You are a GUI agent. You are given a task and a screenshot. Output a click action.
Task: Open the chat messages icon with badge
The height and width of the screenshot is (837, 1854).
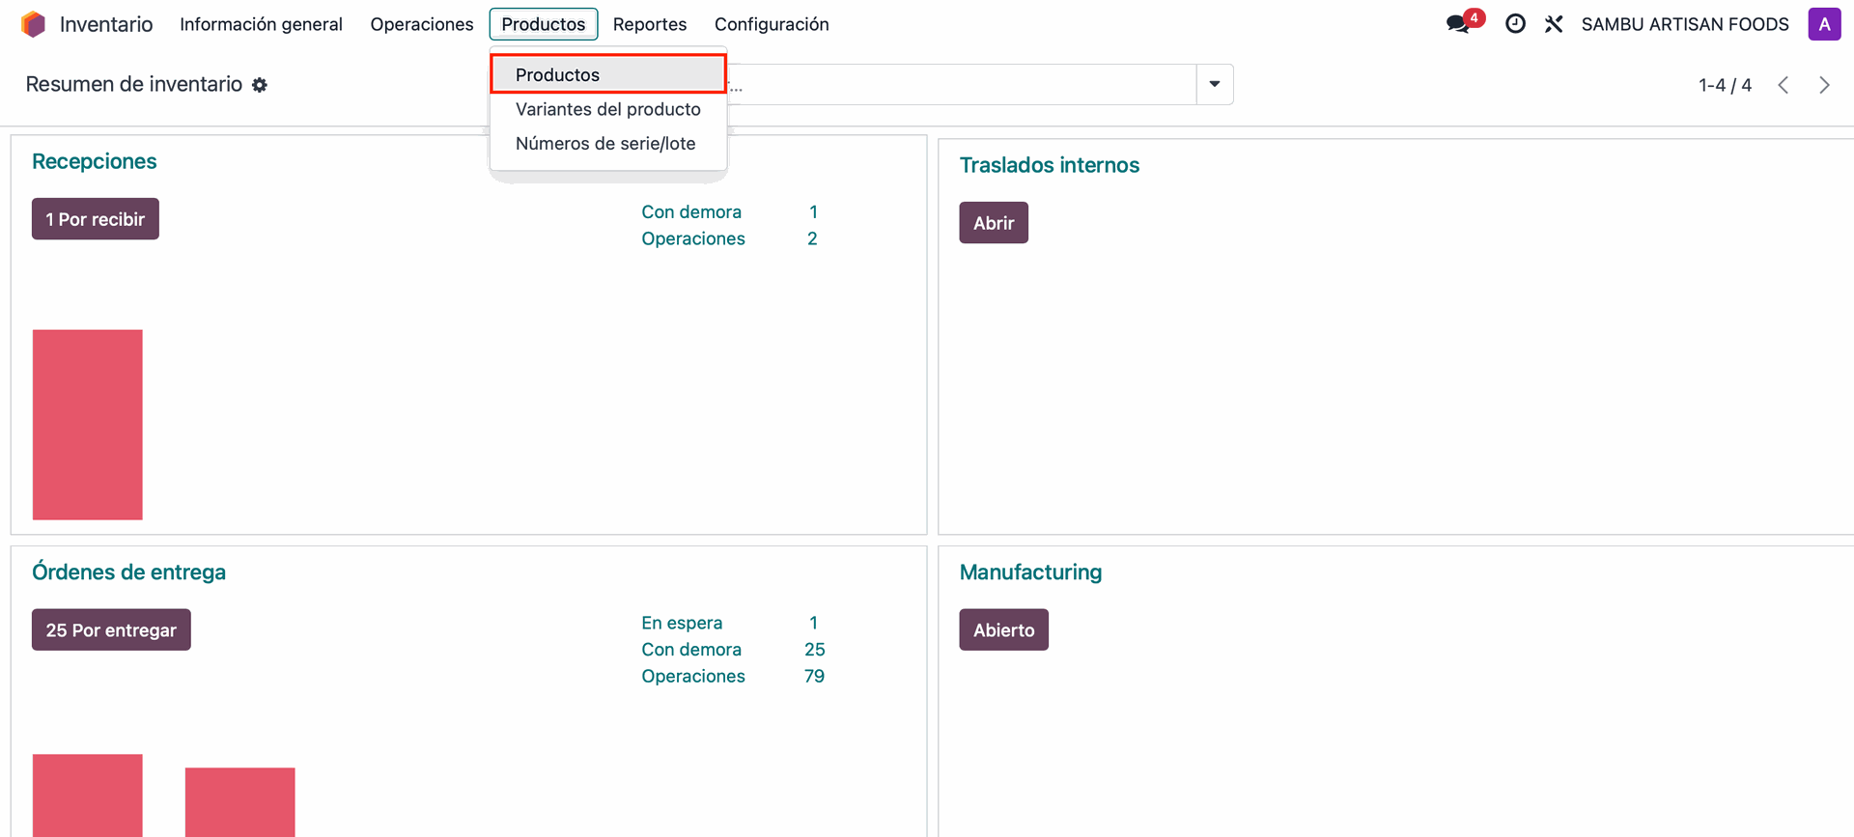[x=1459, y=24]
